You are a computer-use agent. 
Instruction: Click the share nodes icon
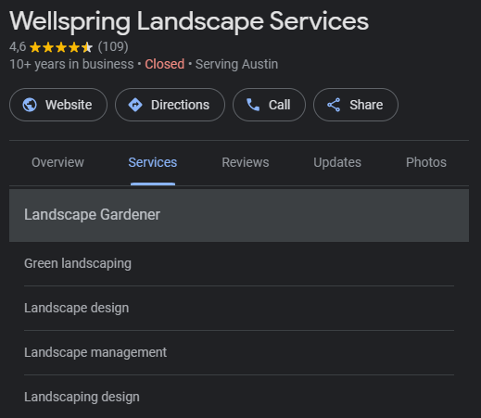(x=334, y=105)
